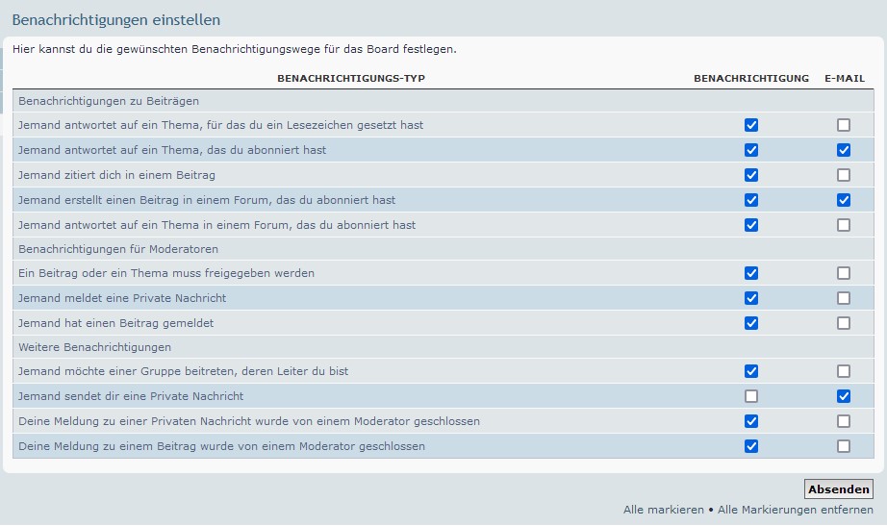The image size is (887, 526).
Task: Disable e-mail for received private messages
Action: (x=844, y=396)
